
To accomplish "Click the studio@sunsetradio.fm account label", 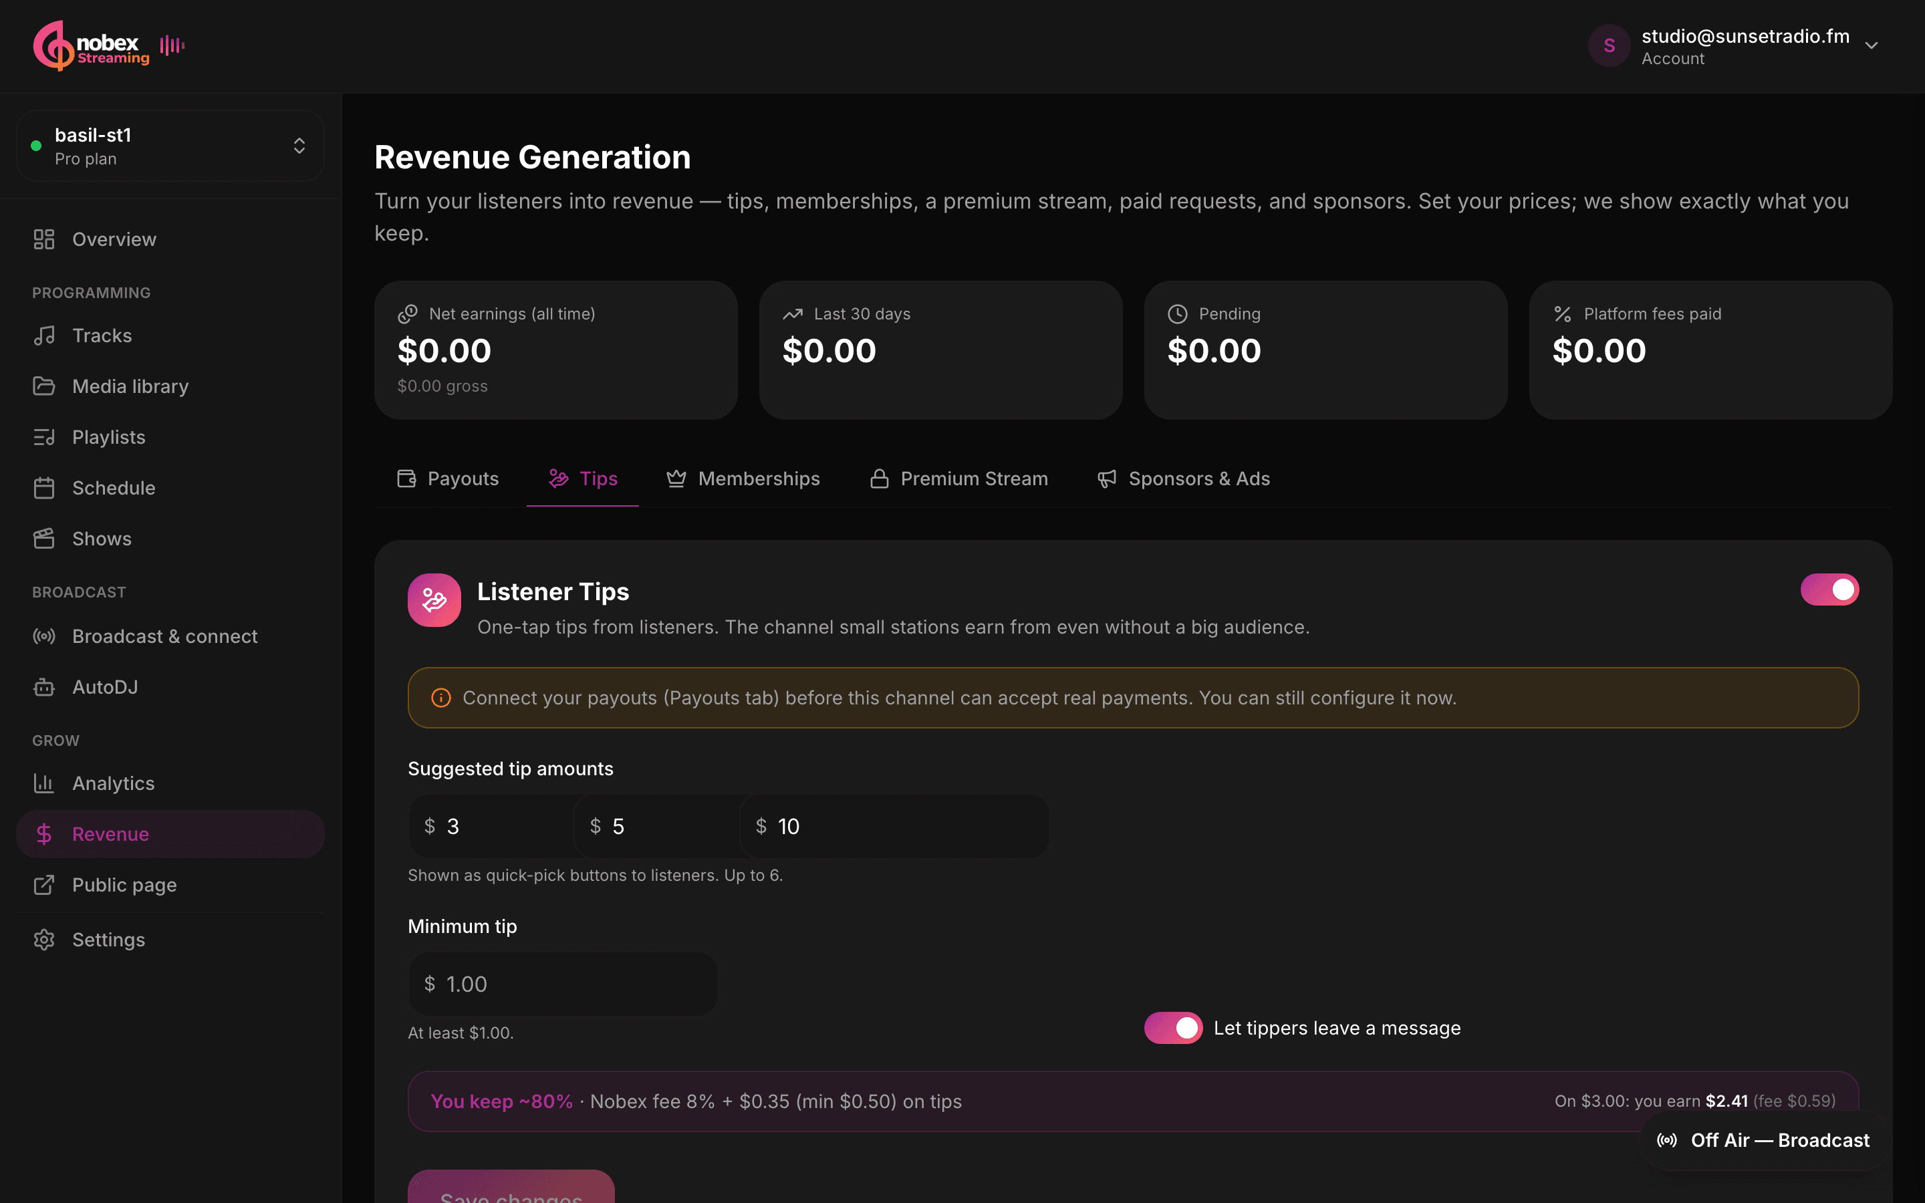I will [1745, 37].
